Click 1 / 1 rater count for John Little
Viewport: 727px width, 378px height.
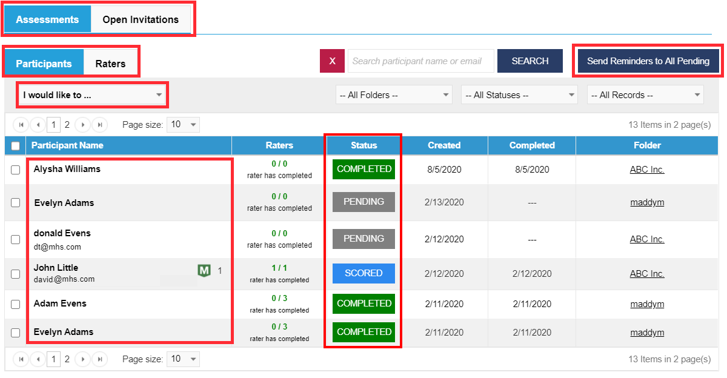click(x=279, y=268)
